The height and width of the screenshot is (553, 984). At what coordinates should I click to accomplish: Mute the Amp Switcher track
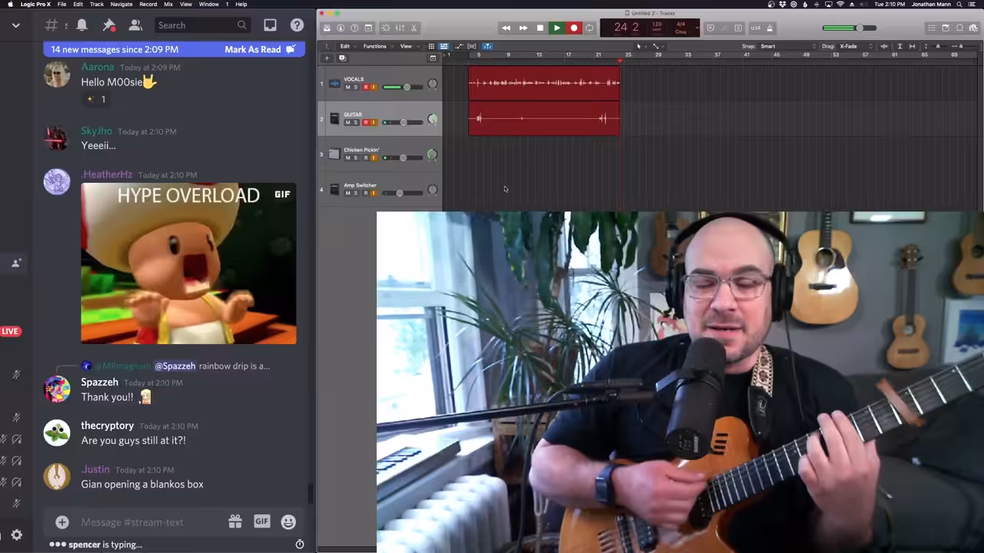coord(347,193)
